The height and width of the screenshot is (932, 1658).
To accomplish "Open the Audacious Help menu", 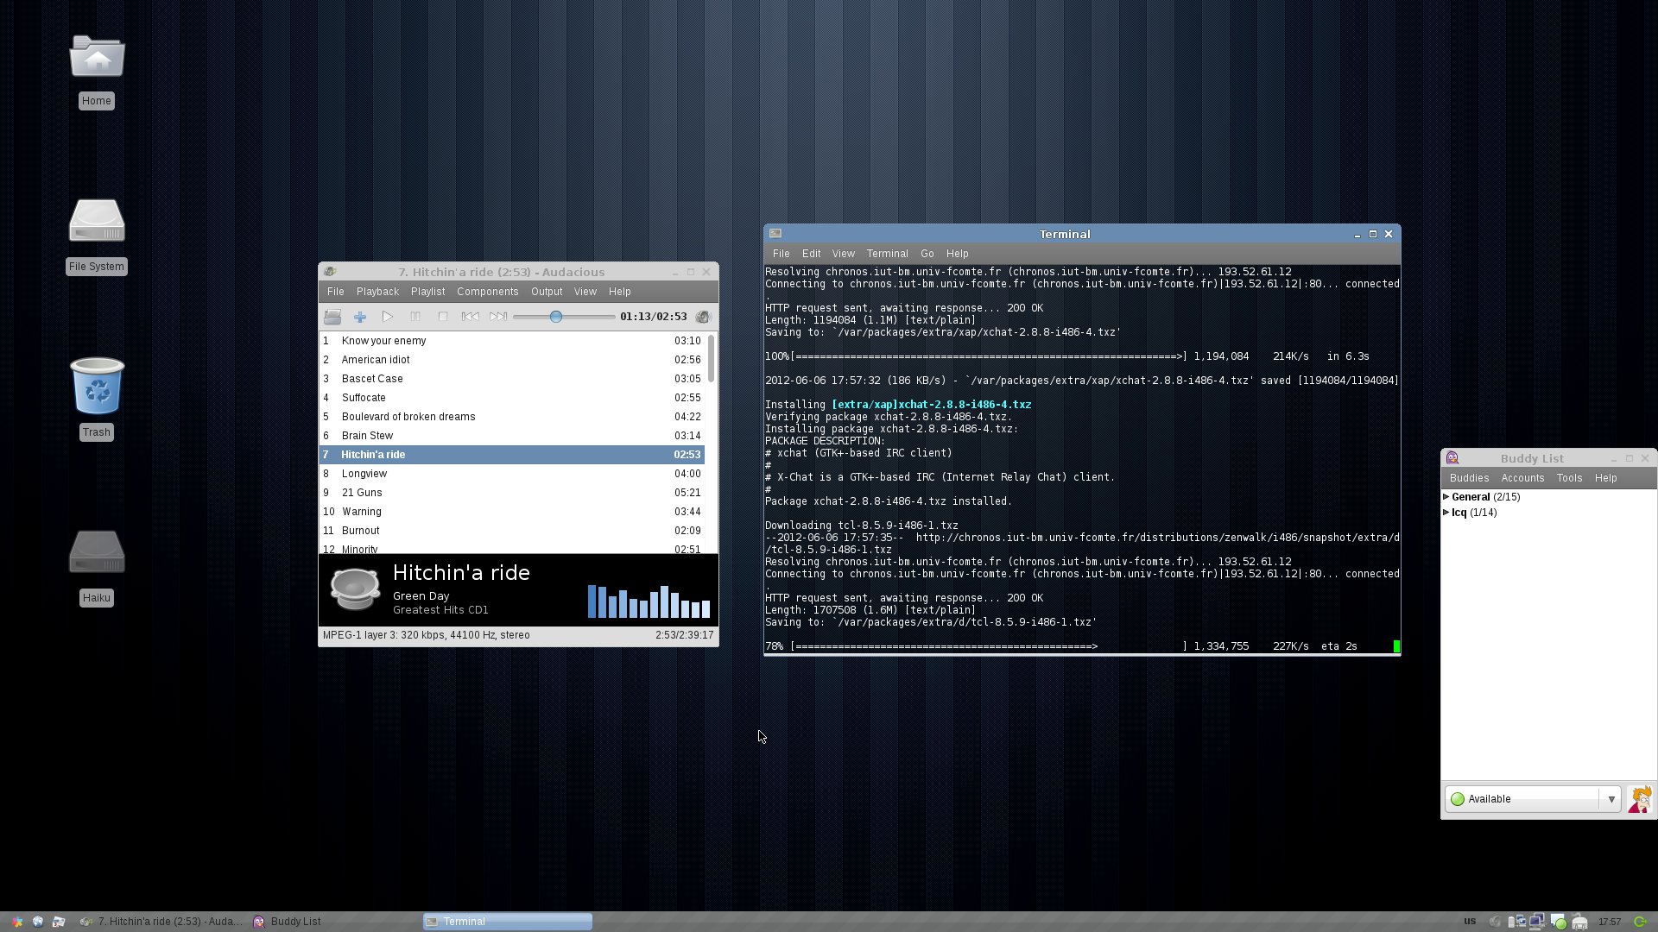I will coord(620,292).
